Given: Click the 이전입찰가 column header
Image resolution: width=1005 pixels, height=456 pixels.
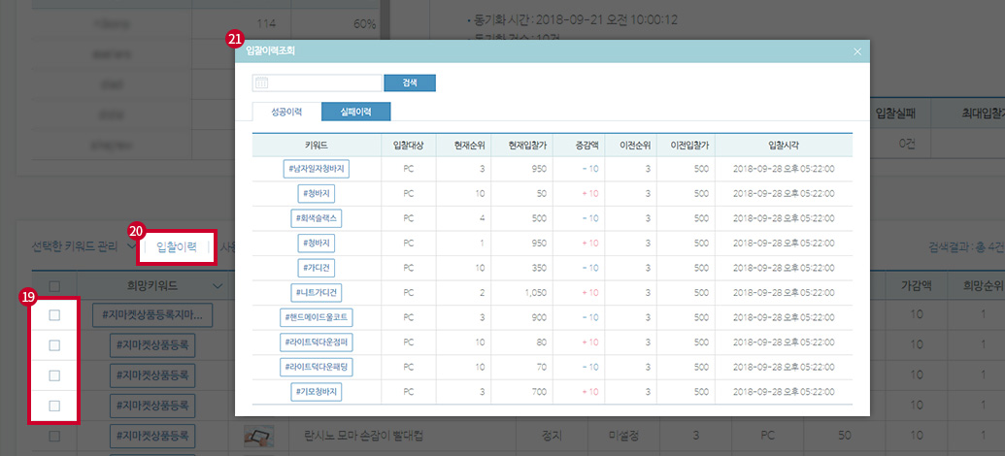Looking at the screenshot, I should coord(686,146).
